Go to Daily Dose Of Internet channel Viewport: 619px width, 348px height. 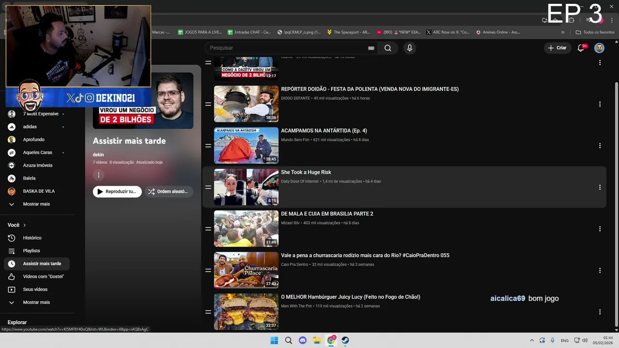tap(300, 181)
